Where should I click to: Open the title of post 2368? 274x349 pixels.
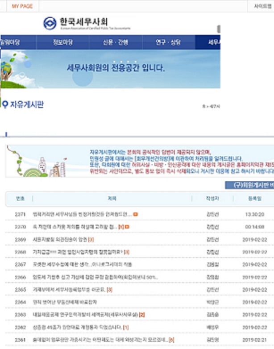tap(78, 252)
